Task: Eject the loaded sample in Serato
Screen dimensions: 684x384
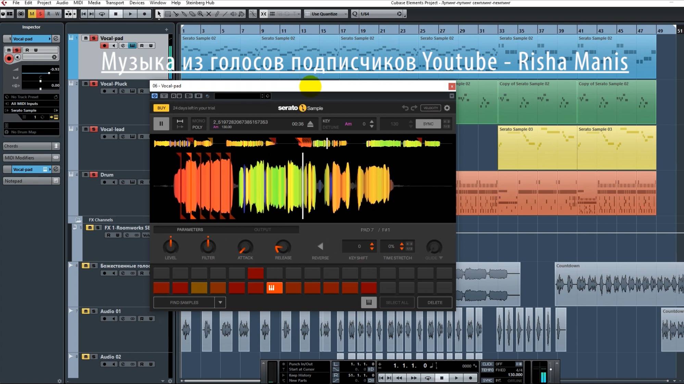Action: click(x=310, y=124)
